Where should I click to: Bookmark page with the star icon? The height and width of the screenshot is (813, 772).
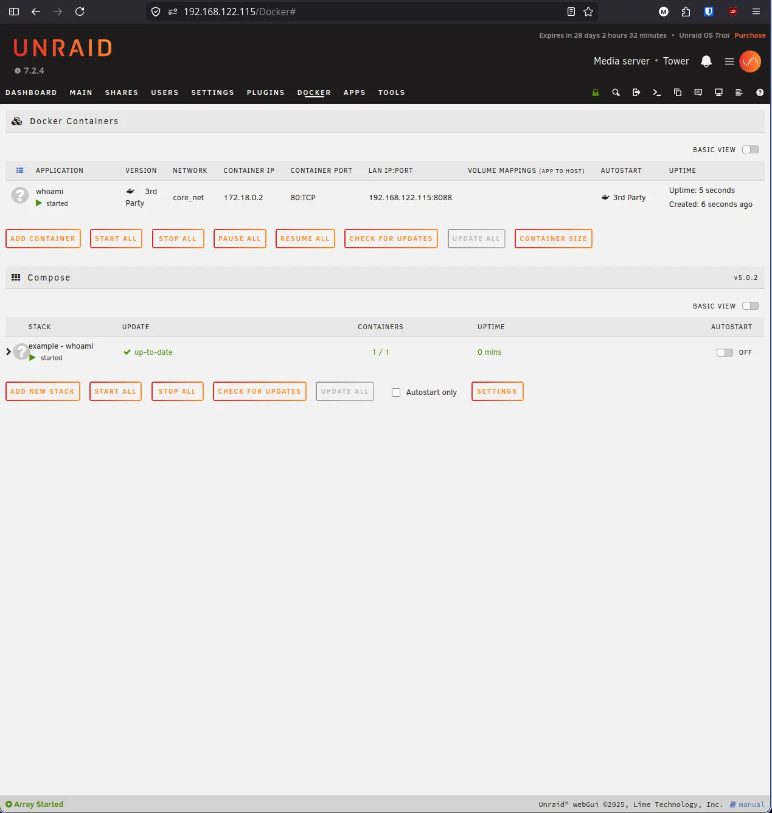pyautogui.click(x=588, y=12)
